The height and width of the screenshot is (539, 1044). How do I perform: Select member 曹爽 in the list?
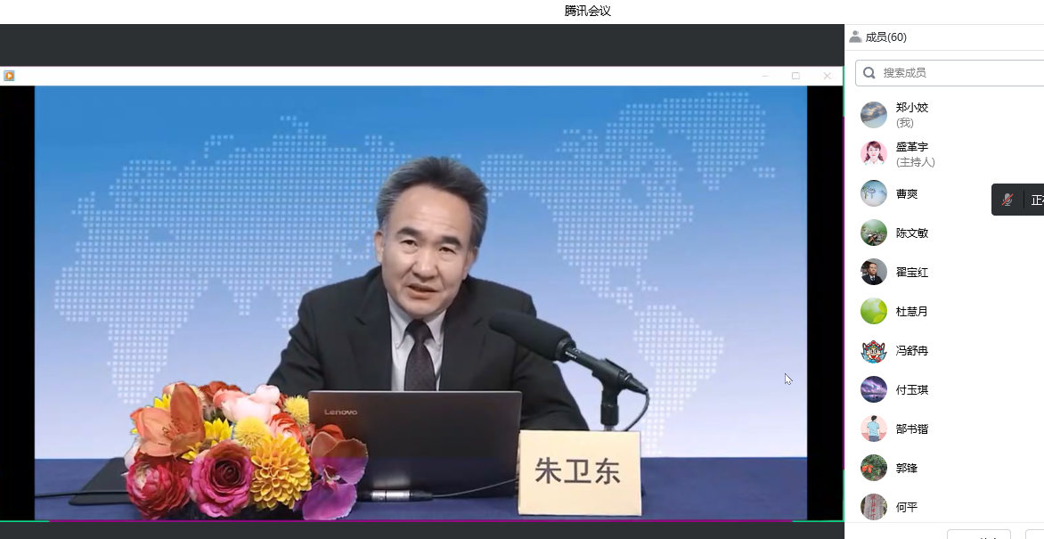pos(906,193)
